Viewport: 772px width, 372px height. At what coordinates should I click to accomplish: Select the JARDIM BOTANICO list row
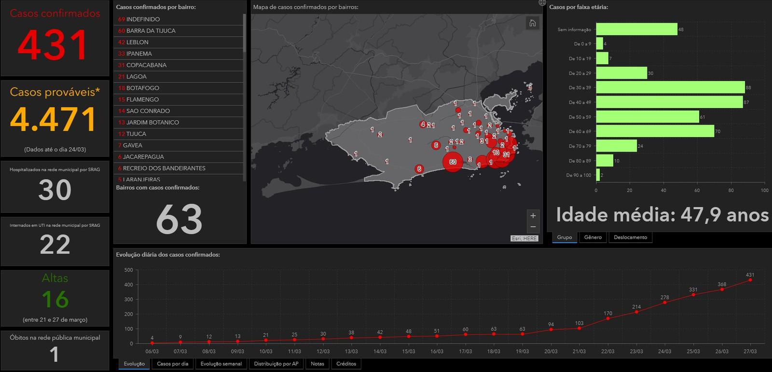(179, 123)
